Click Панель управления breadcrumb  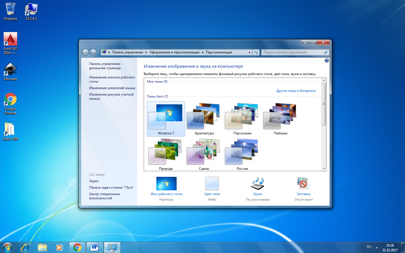127,52
